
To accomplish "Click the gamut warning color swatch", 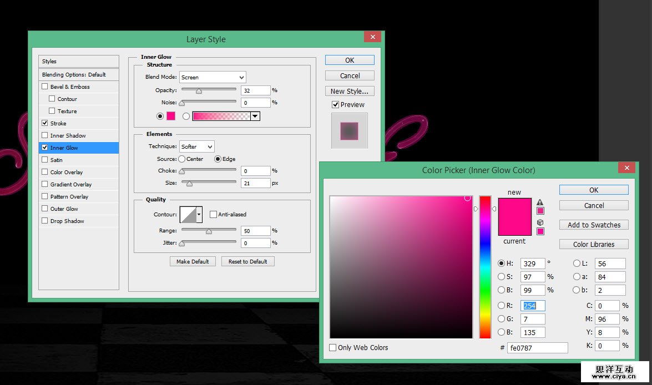I will pos(540,211).
